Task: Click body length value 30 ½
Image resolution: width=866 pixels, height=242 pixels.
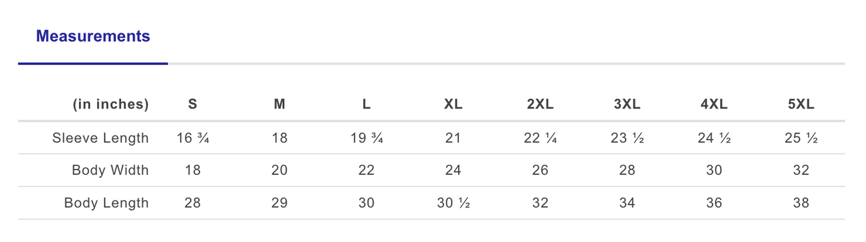Action: 453,203
